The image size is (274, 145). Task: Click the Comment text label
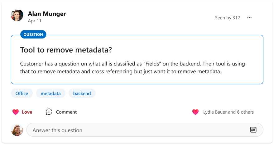click(x=66, y=112)
